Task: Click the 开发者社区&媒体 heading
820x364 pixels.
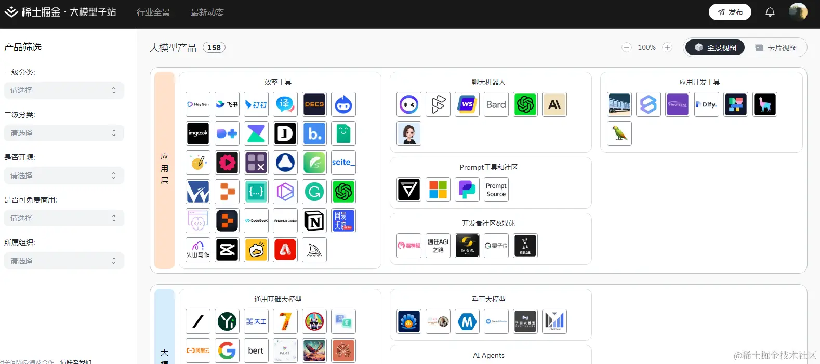Action: (x=488, y=223)
